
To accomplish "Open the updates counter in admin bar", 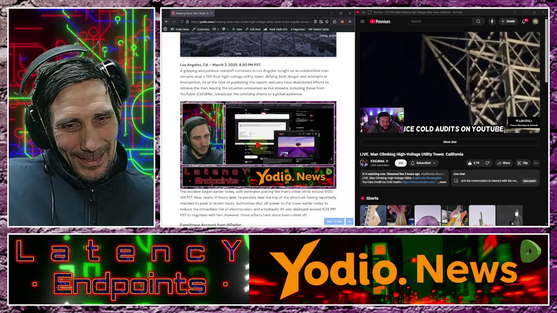I will point(216,29).
